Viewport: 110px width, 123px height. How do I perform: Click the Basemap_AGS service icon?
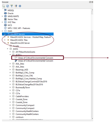[13, 70]
